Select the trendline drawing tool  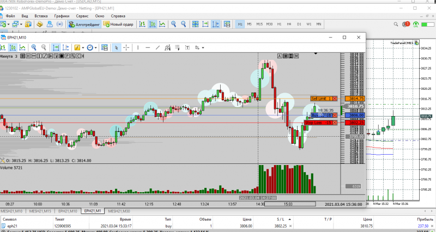pos(158,48)
